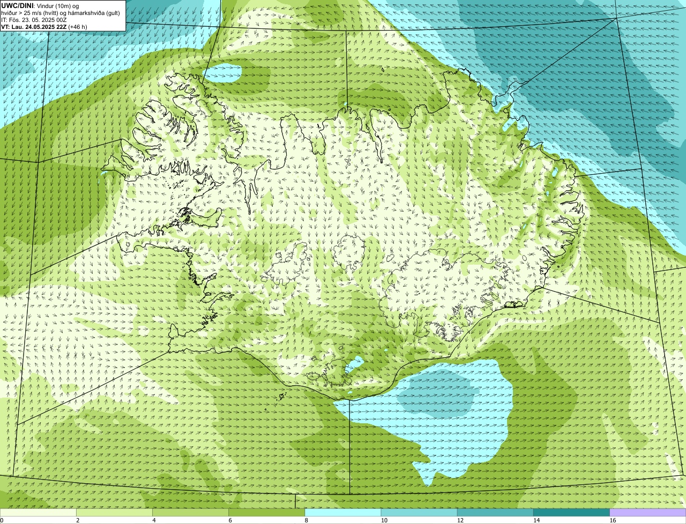This screenshot has height=524, width=686.
Task: Click the legend scale label "4"
Action: (154, 520)
